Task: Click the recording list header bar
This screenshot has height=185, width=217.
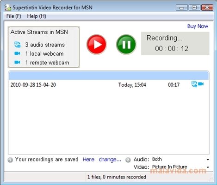Action: tap(109, 76)
